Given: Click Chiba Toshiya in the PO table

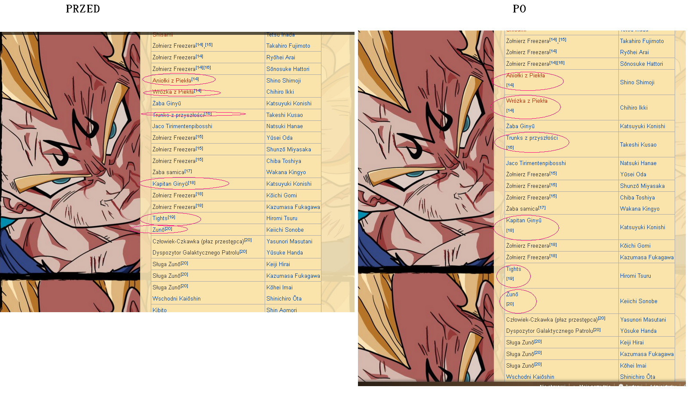Looking at the screenshot, I should tap(637, 198).
